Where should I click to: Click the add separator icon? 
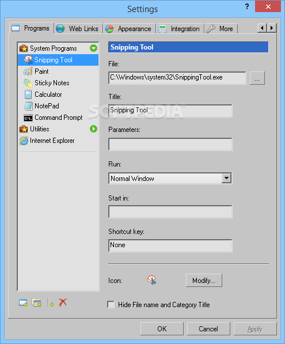click(x=51, y=303)
